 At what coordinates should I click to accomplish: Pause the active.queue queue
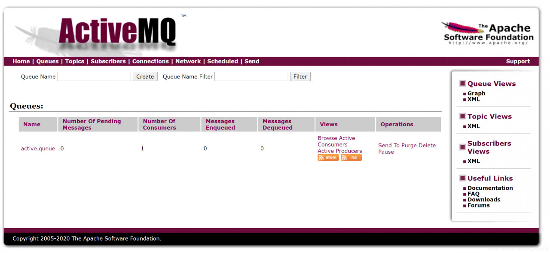[x=386, y=152]
